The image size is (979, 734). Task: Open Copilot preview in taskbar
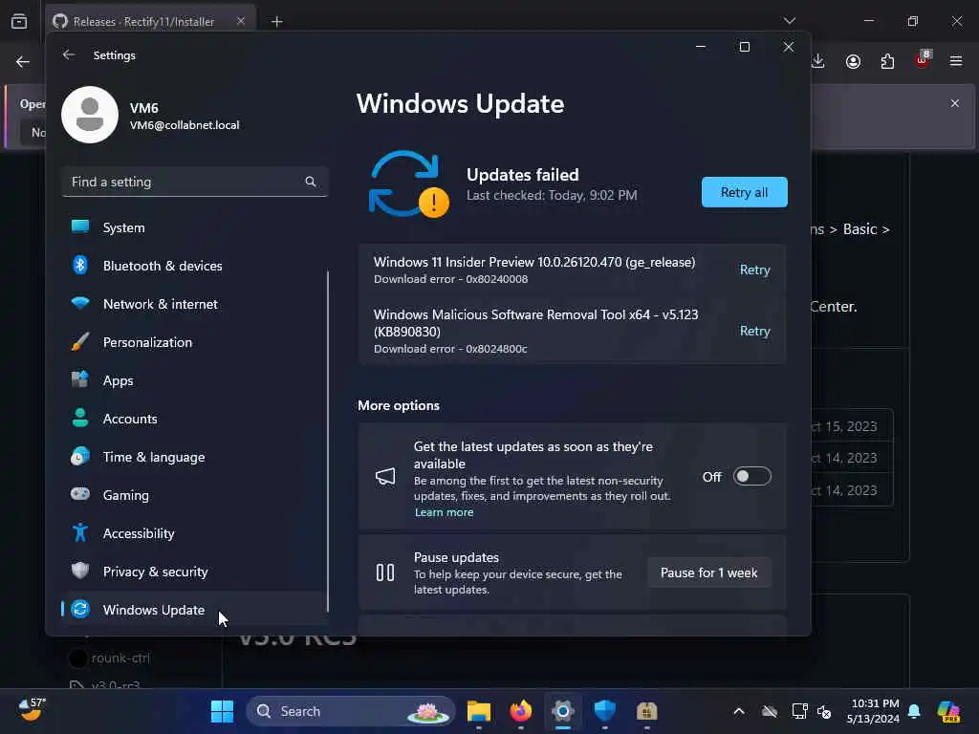(948, 711)
